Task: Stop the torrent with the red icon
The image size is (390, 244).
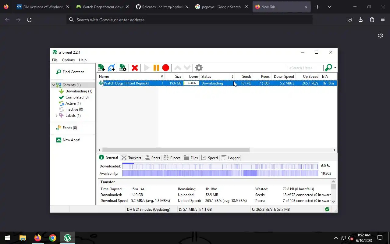Action: [166, 68]
